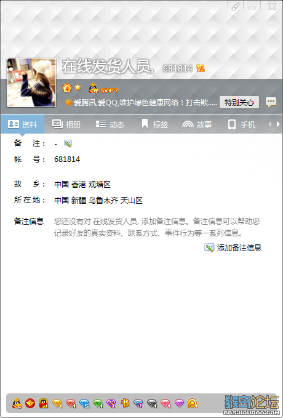The image size is (283, 418).
Task: Click the penguin year-member icon at bottom left
Action: [x=17, y=403]
